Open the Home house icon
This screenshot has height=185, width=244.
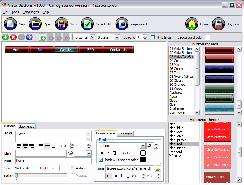click(x=192, y=24)
